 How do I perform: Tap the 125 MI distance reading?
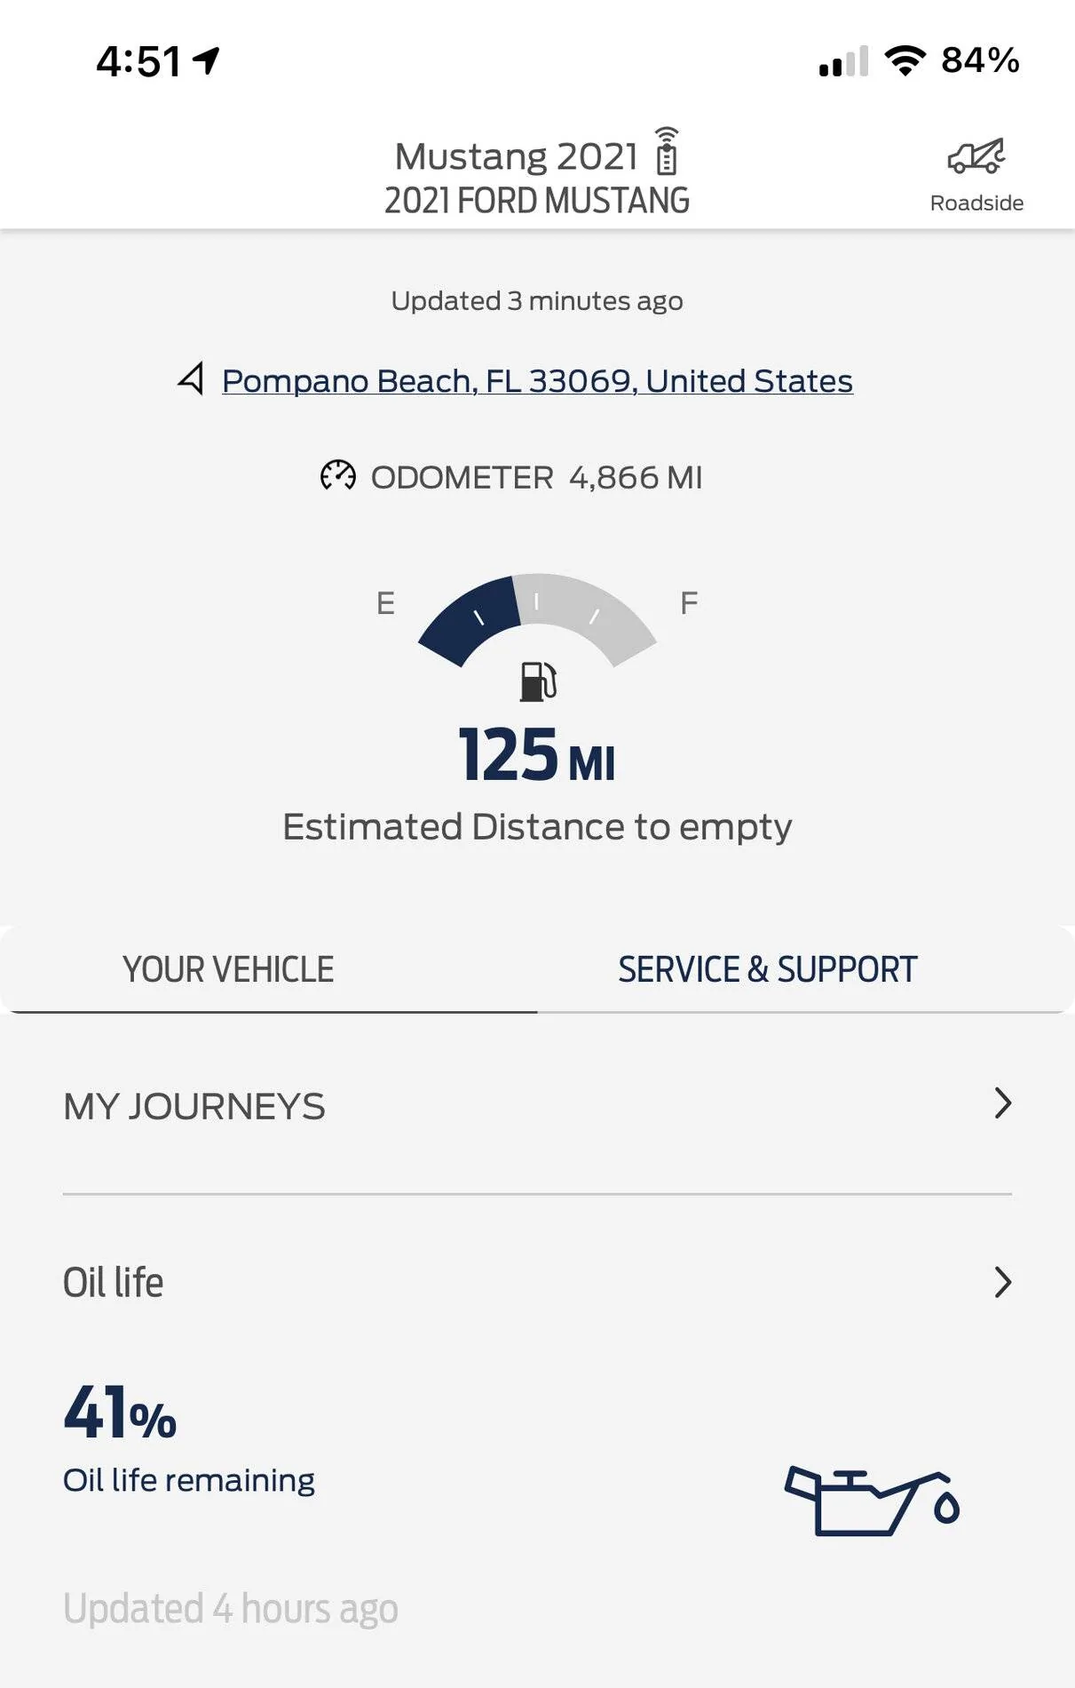tap(537, 755)
